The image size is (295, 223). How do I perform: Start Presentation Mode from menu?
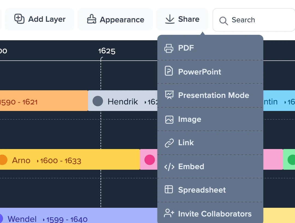pyautogui.click(x=210, y=95)
